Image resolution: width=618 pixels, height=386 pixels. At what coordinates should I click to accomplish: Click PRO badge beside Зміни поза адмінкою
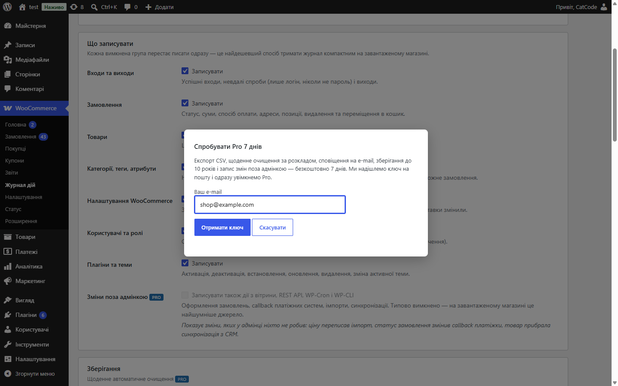pos(156,297)
